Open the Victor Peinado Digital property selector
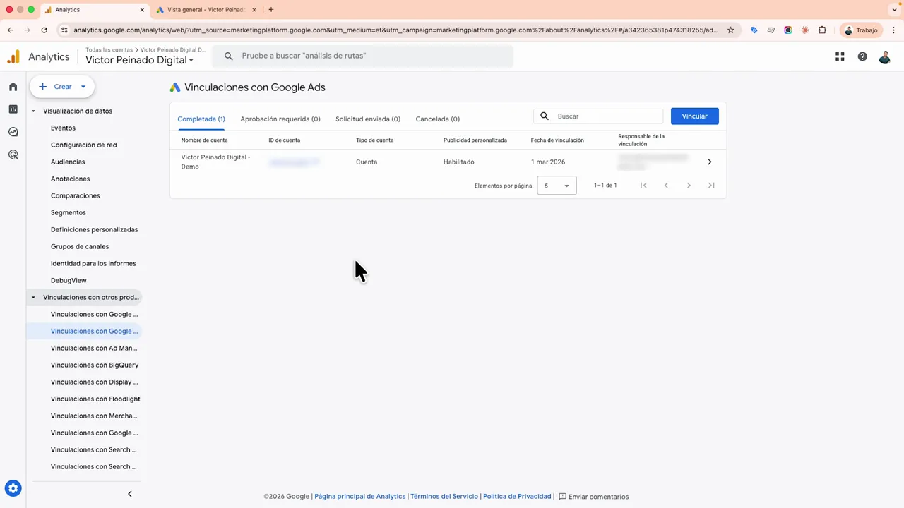Viewport: 904px width, 508px height. (139, 60)
